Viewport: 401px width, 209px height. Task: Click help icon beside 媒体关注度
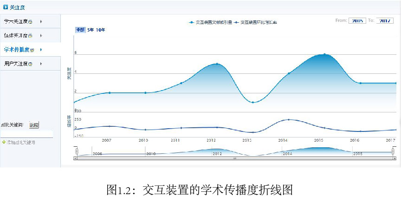[x=30, y=36]
